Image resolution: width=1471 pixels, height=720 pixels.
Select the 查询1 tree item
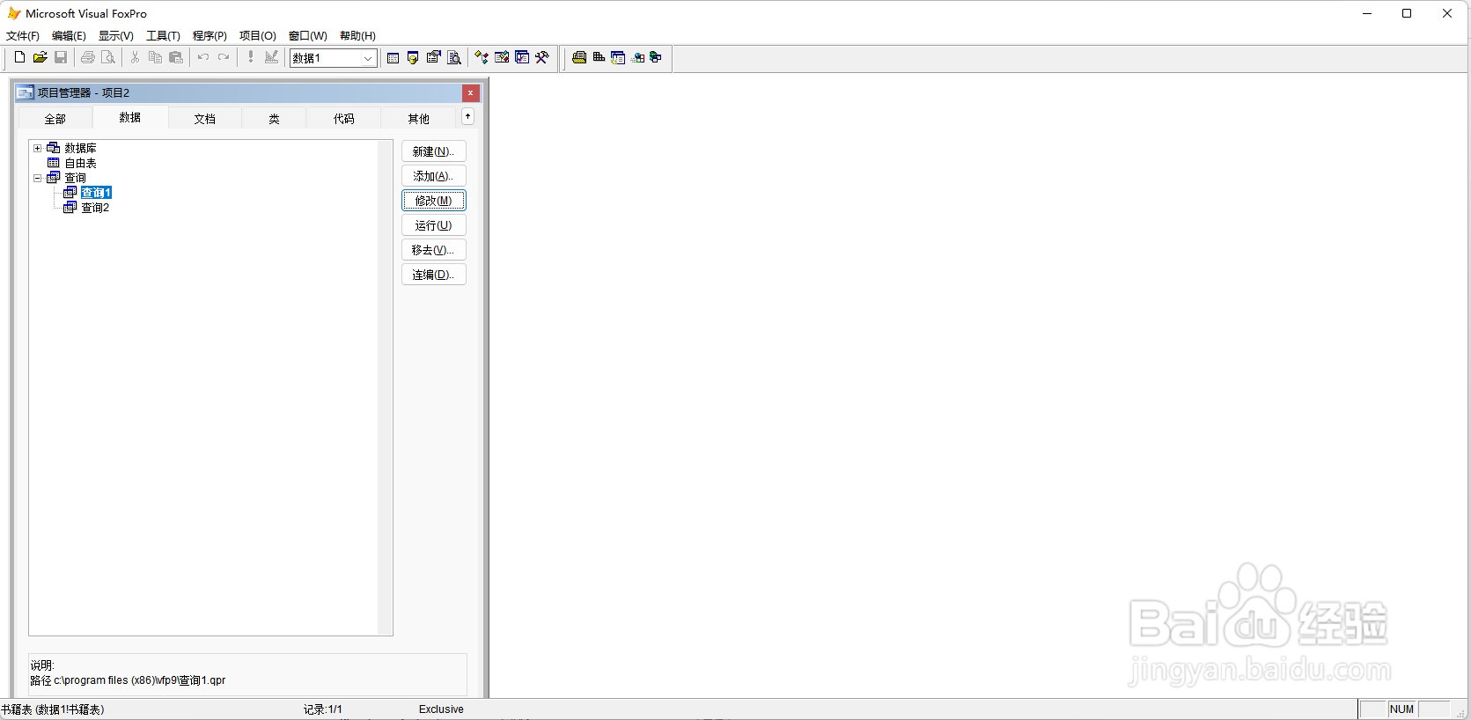point(96,193)
